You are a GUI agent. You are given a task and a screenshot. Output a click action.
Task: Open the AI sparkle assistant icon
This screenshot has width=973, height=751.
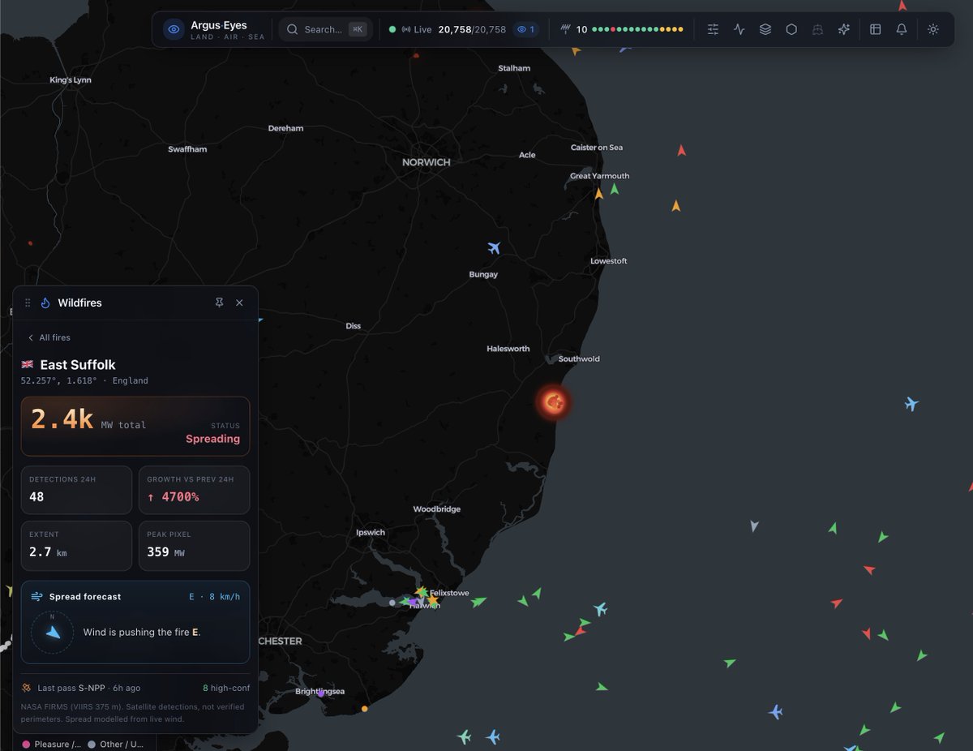tap(843, 30)
